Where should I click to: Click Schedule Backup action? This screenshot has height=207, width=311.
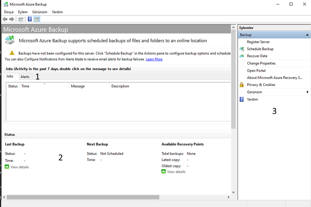[x=260, y=49]
